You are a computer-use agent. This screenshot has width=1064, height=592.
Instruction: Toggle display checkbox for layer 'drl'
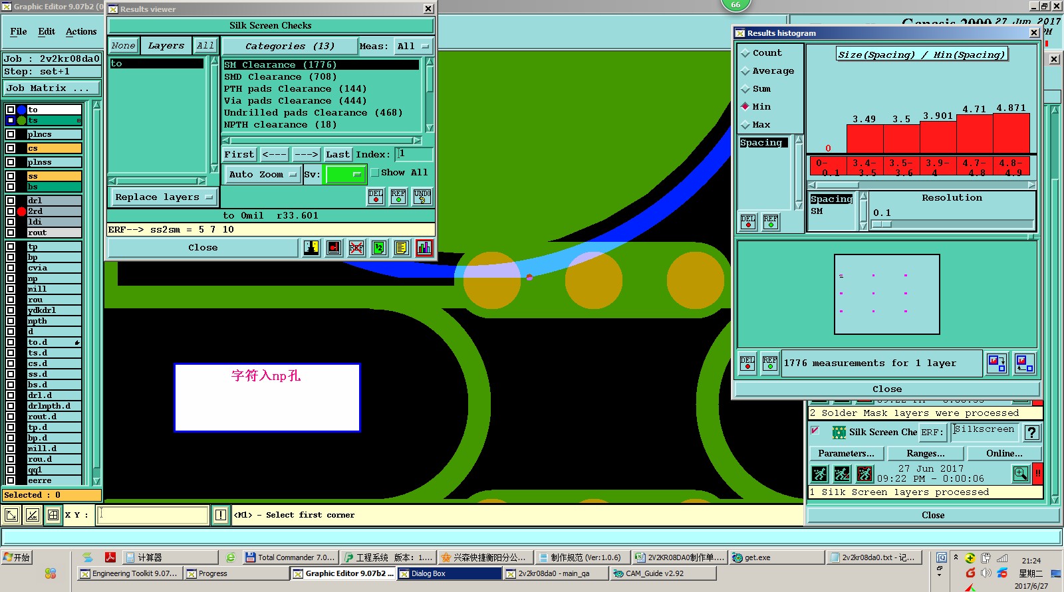tap(11, 201)
